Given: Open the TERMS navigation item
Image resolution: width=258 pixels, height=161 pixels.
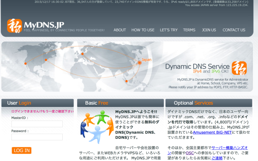Looking at the screenshot, I should pos(189,30).
